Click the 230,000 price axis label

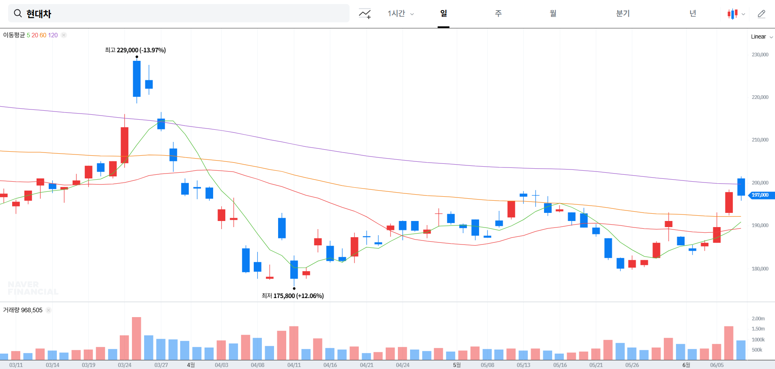click(x=760, y=55)
